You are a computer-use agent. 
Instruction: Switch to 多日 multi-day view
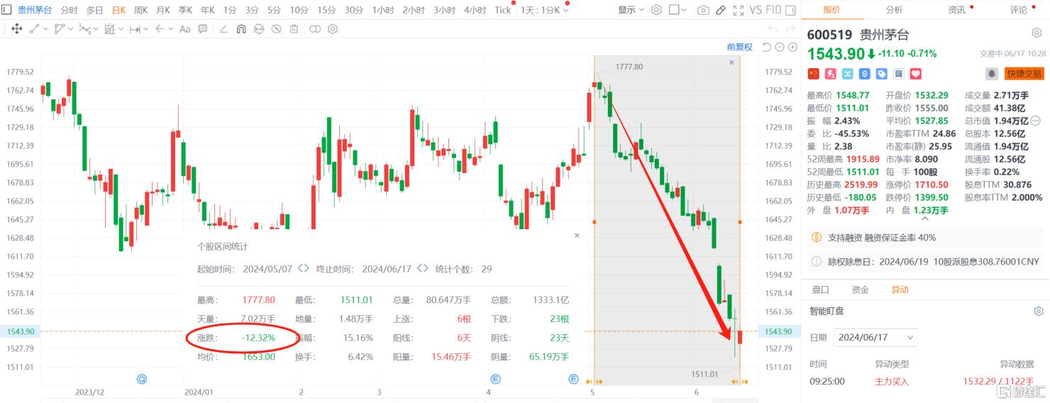(x=94, y=10)
